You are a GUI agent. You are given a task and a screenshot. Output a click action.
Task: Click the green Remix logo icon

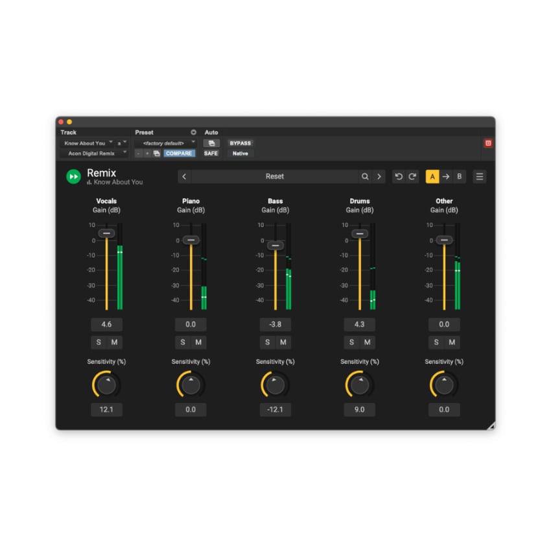point(74,176)
